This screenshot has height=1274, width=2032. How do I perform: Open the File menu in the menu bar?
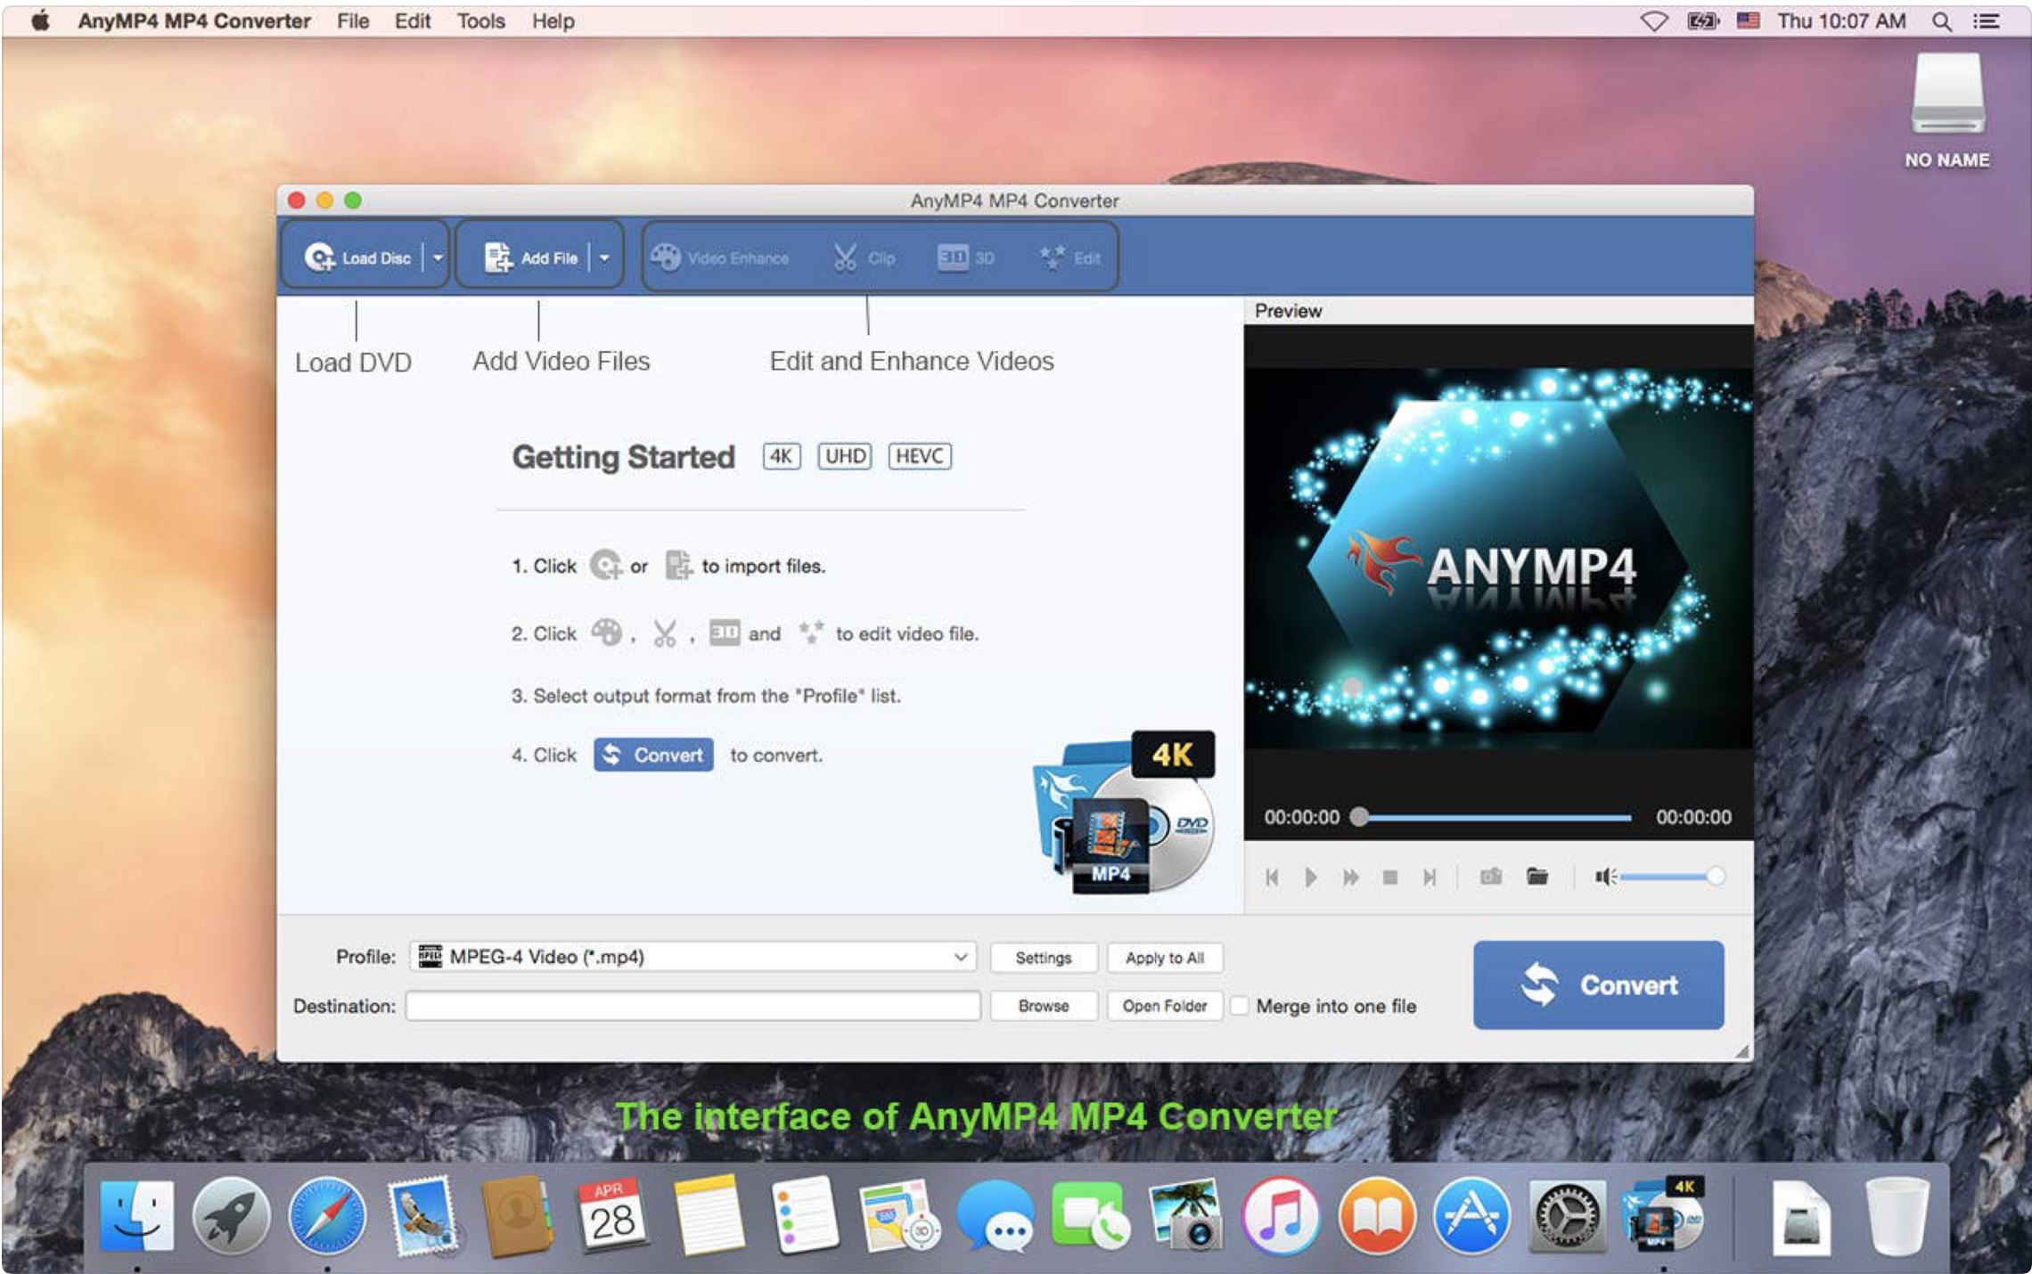coord(353,20)
